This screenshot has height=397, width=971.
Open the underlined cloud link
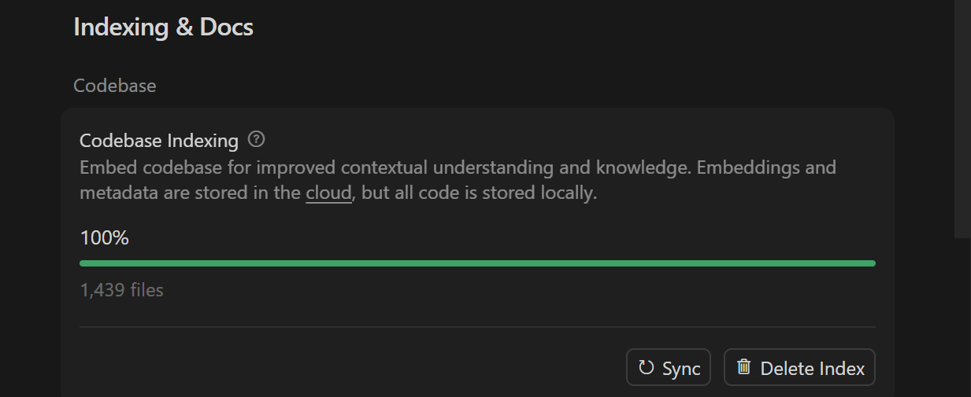point(328,193)
